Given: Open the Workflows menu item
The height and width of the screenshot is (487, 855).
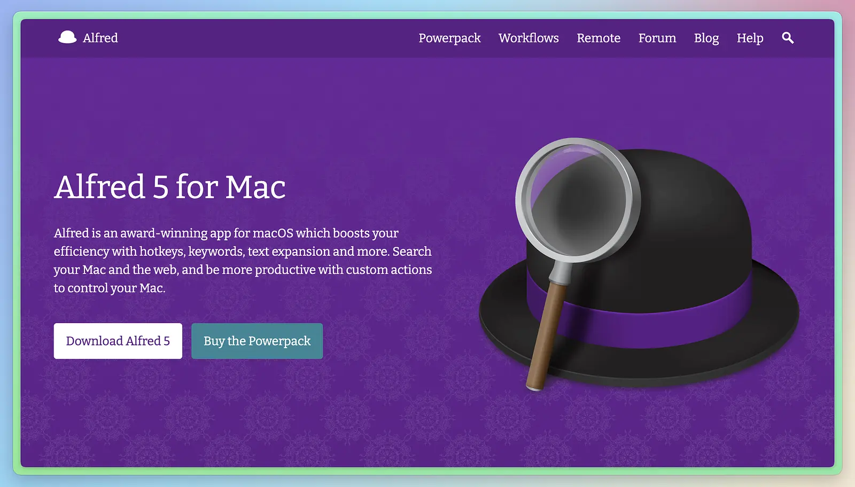Looking at the screenshot, I should (528, 38).
